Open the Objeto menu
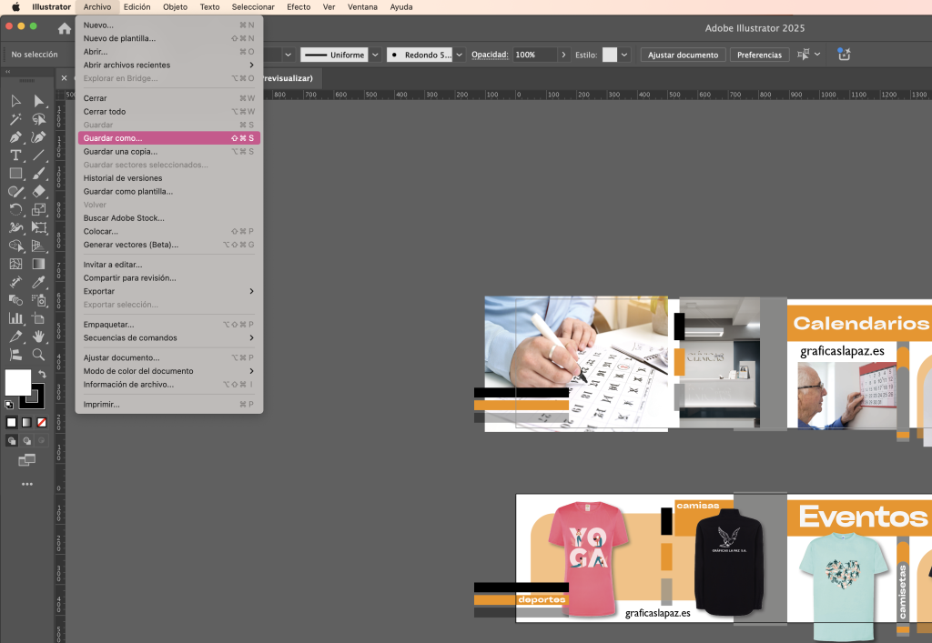 click(175, 6)
